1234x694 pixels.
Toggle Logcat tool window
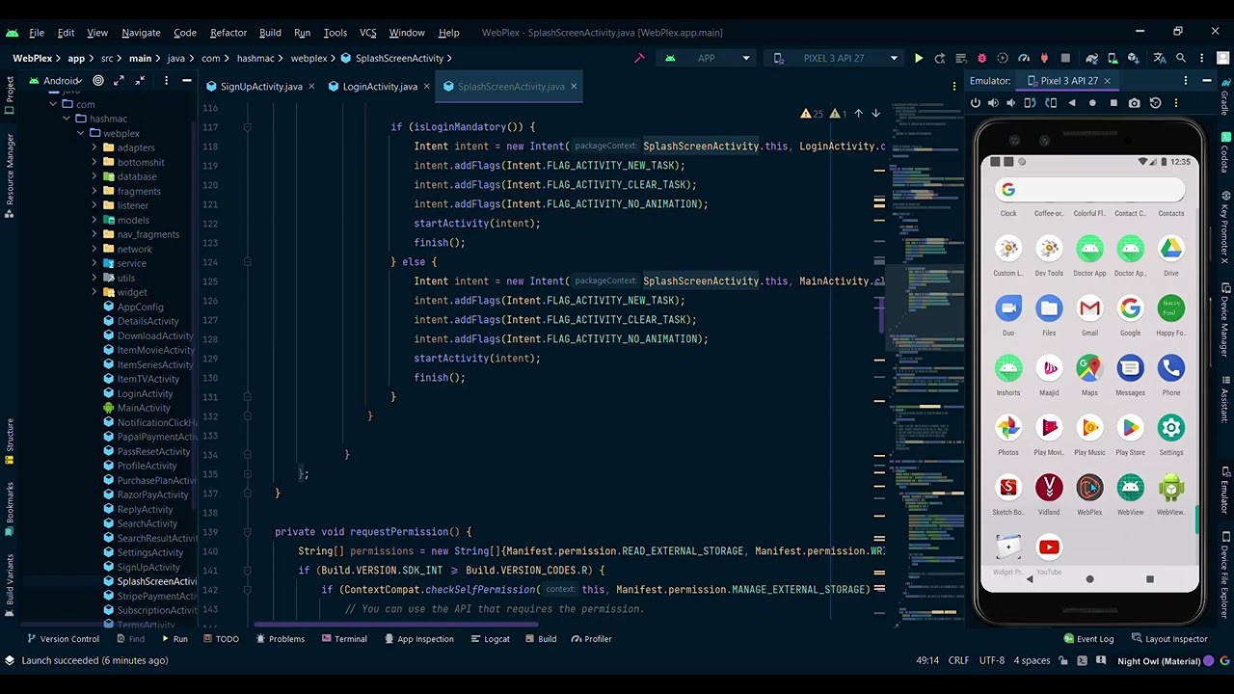(x=489, y=639)
